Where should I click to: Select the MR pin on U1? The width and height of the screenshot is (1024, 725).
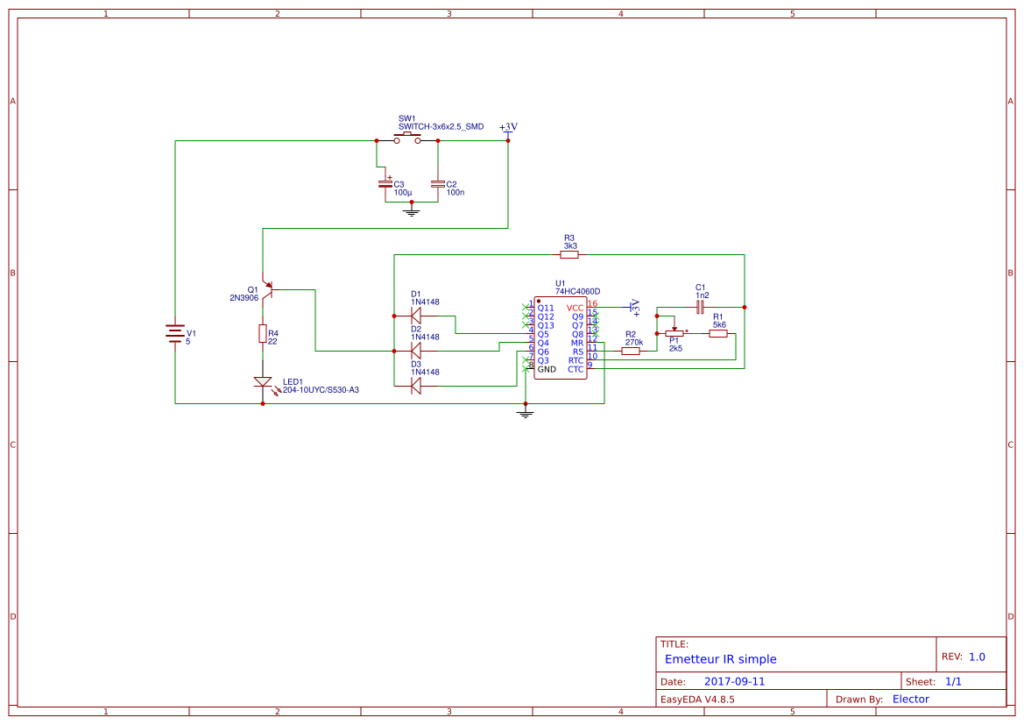pos(577,343)
